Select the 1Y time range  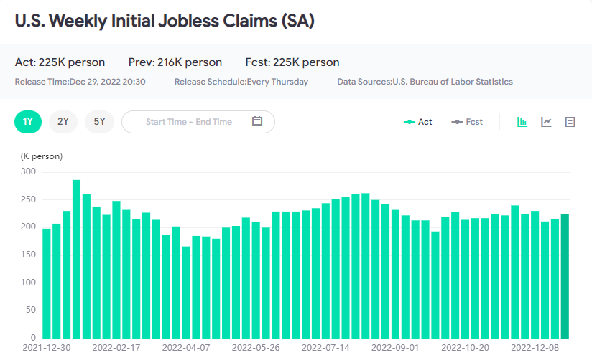tap(28, 121)
